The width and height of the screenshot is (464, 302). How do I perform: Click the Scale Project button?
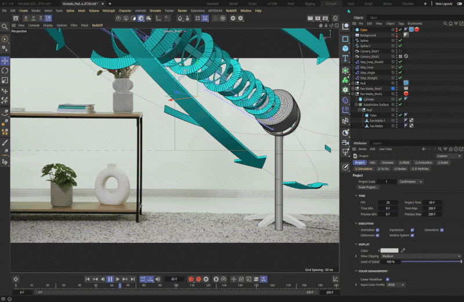[x=368, y=187]
